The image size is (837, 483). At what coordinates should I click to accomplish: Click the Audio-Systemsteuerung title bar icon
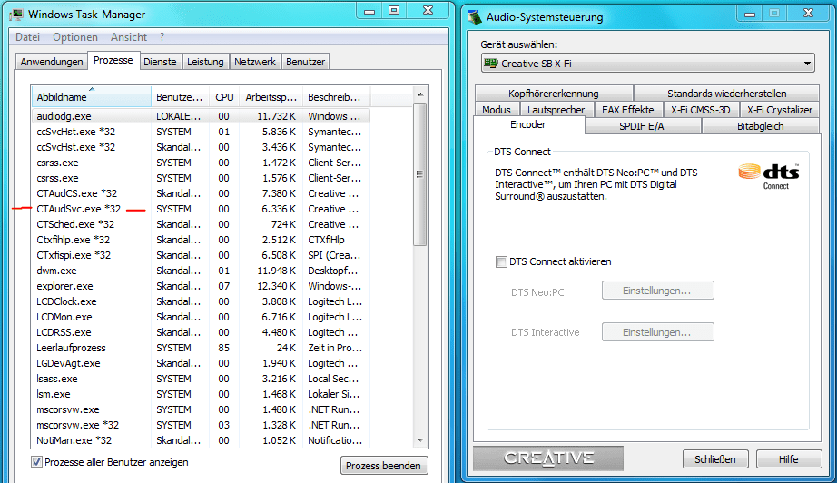(475, 16)
